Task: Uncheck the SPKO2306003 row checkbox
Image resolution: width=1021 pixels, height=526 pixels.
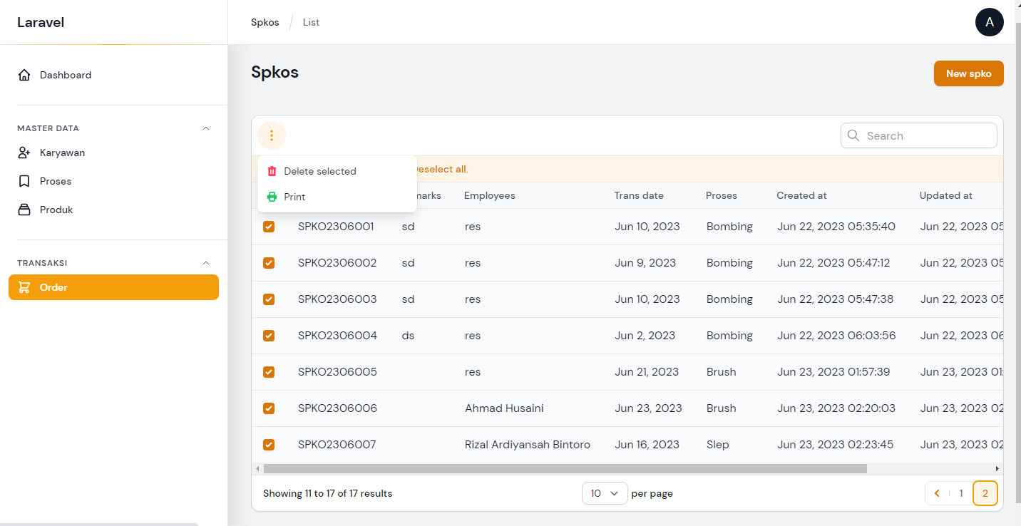Action: [x=269, y=299]
